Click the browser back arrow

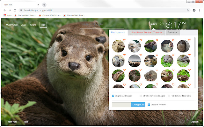click(5, 10)
